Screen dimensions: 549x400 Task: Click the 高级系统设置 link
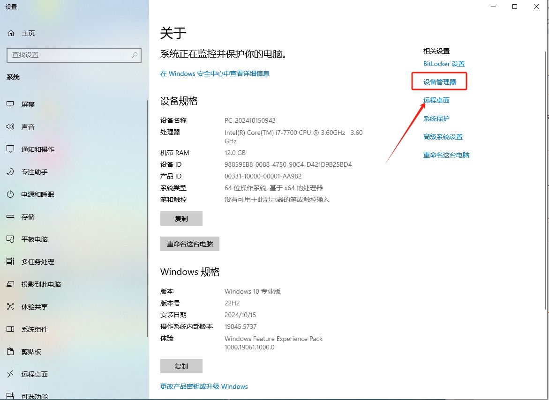[443, 136]
